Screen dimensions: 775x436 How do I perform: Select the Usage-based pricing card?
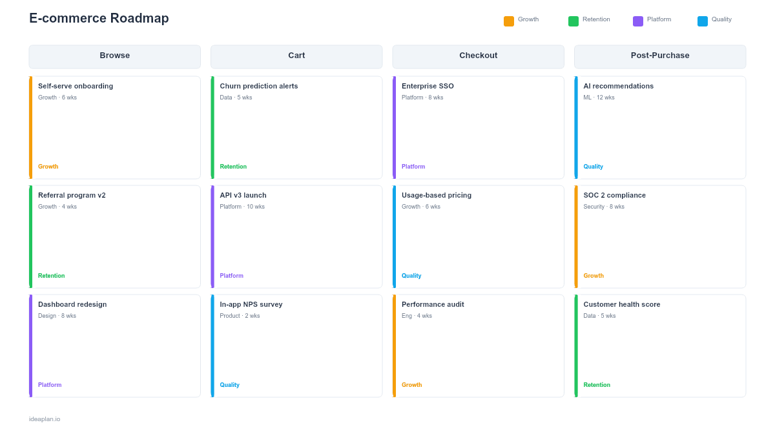point(478,236)
